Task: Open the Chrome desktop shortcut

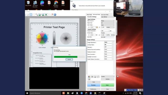Action: (x=56, y=4)
